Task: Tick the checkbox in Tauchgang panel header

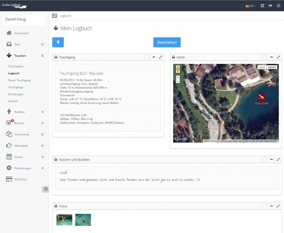Action: coord(146,57)
